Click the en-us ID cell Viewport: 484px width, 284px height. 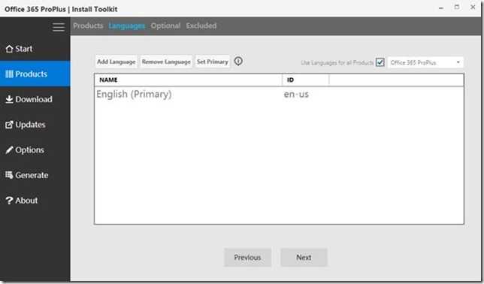click(296, 94)
